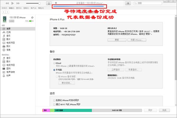The width and height of the screenshot is (177, 118).
Task: Click the previous track rewind button
Action: pos(7,3)
